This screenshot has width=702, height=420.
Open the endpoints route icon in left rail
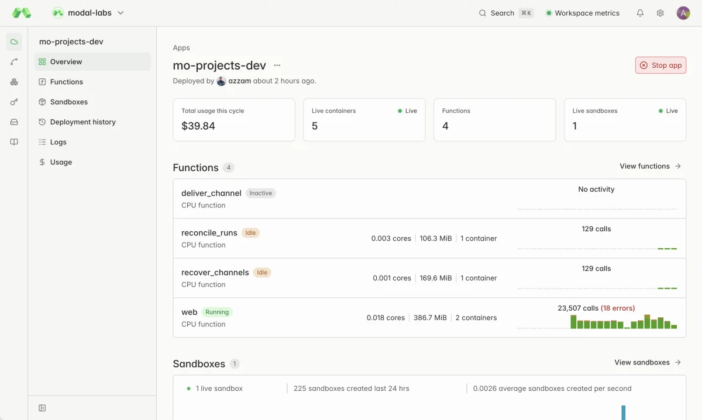tap(14, 62)
